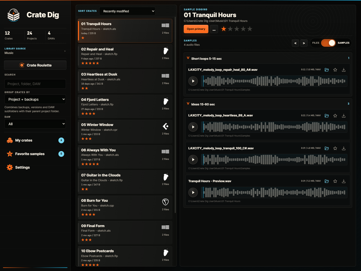This screenshot has height=271, width=361.
Task: Download LAXCITY_melody_loop_heartless_89_A.wav sample
Action: (x=344, y=116)
